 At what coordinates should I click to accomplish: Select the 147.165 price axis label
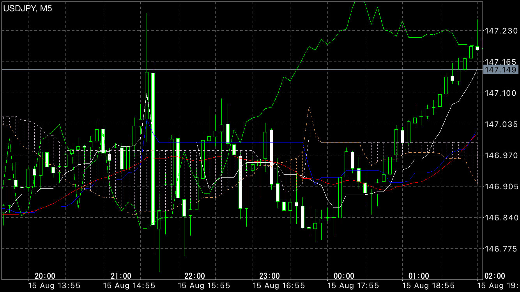(500, 62)
